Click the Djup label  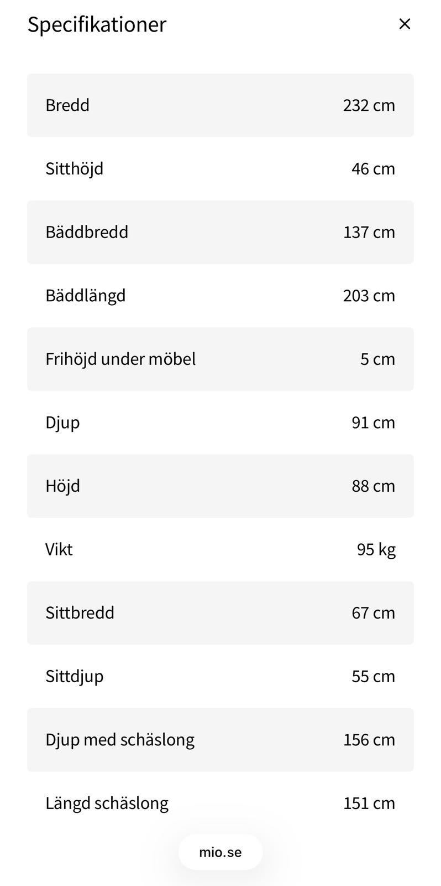[x=62, y=423]
